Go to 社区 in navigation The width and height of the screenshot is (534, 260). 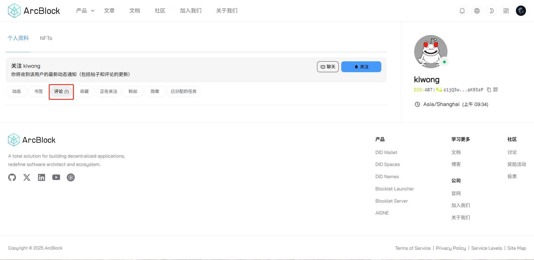click(x=160, y=11)
